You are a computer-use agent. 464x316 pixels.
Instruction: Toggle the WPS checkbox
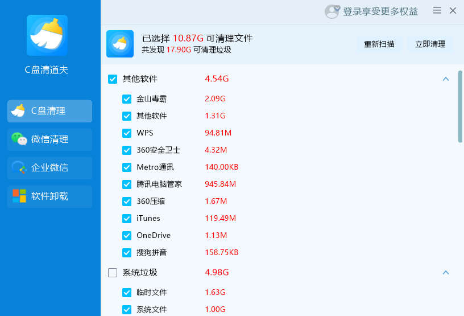127,133
